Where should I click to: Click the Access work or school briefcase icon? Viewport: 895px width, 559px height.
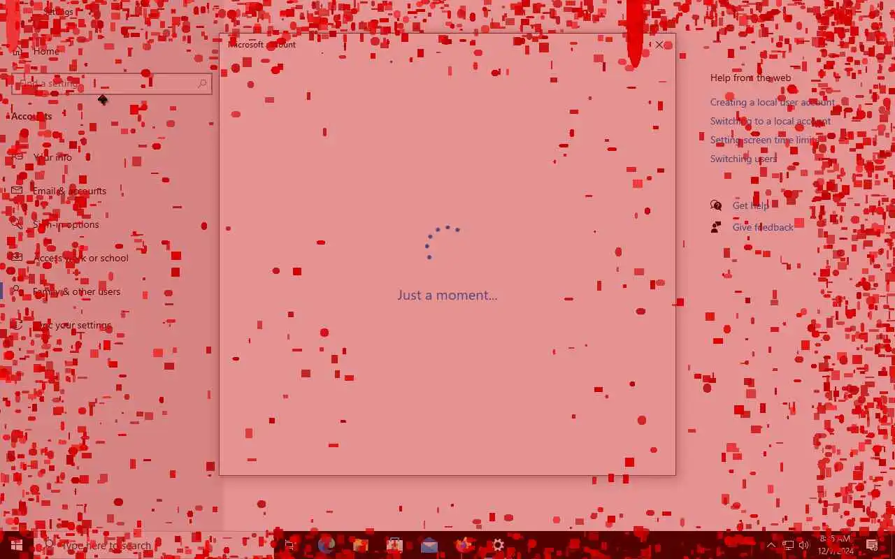(17, 258)
